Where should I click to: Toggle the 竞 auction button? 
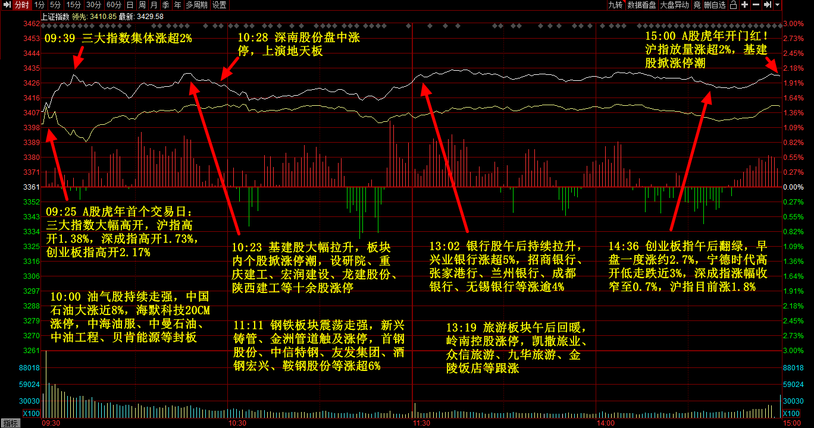pos(697,5)
